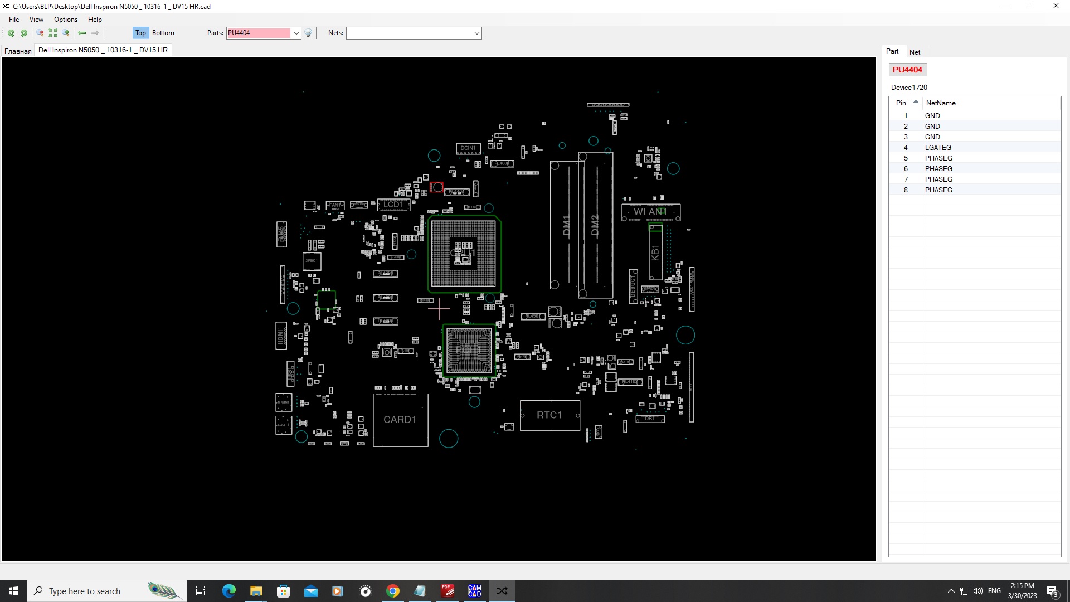Open File Explorer from the taskbar
Screen dimensions: 1070x602
coord(256,591)
